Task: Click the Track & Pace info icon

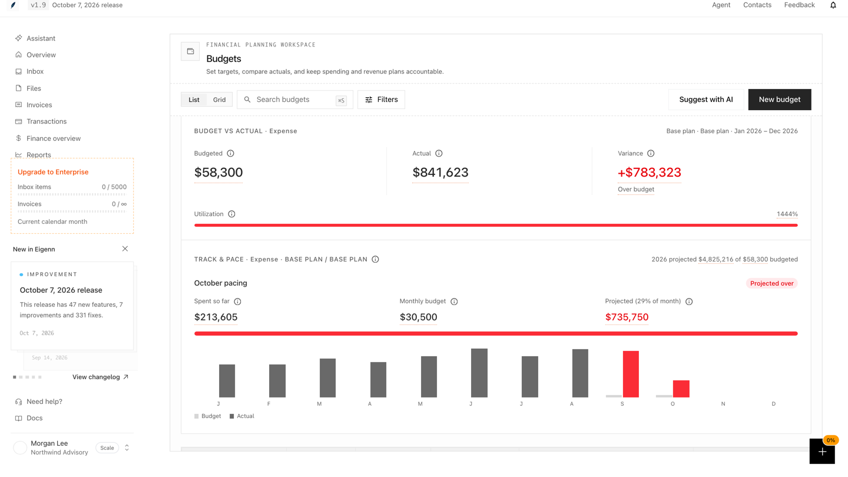Action: coord(375,259)
